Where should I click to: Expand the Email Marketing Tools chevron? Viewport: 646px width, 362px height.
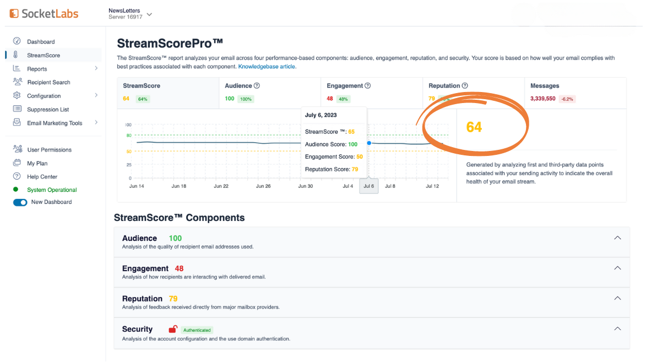pyautogui.click(x=96, y=122)
